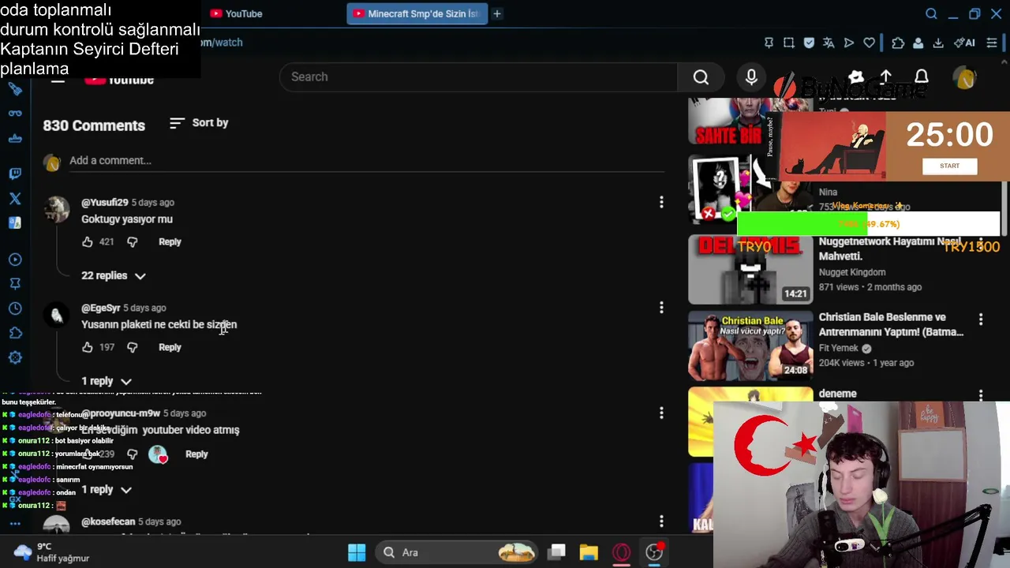The height and width of the screenshot is (568, 1010).
Task: Open options menu for @prooyuncu-m9w comment
Action: point(661,413)
